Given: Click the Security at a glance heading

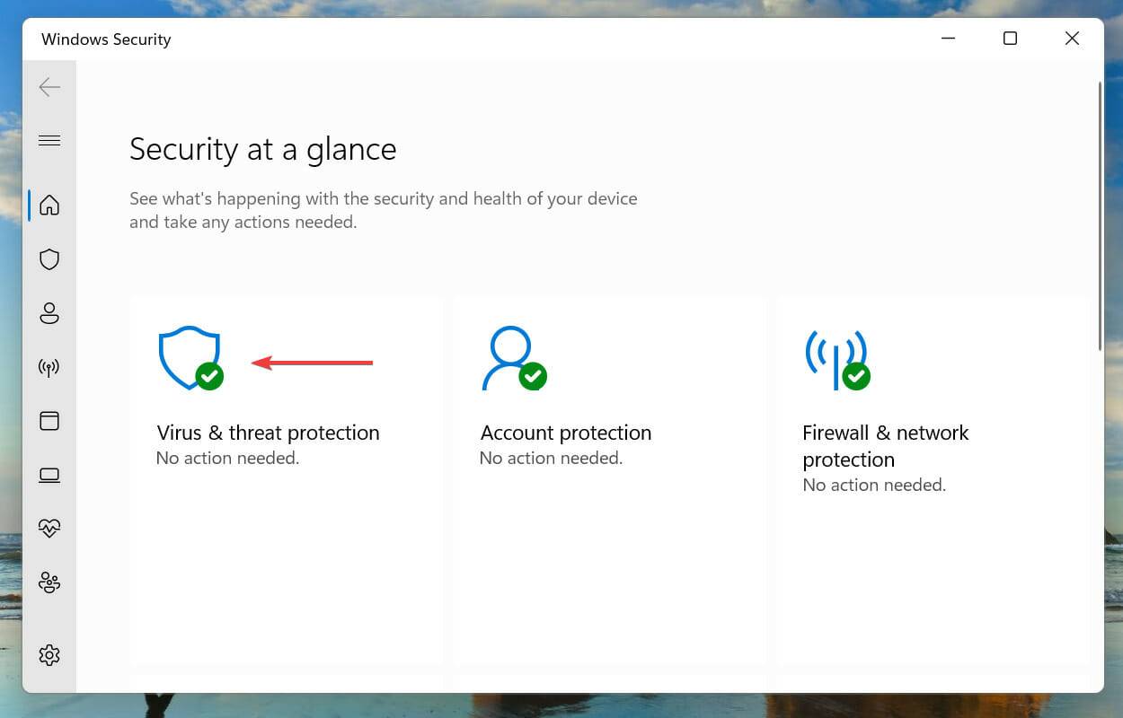Looking at the screenshot, I should point(262,149).
